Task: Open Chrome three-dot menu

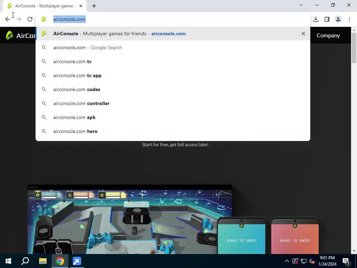Action: (349, 20)
